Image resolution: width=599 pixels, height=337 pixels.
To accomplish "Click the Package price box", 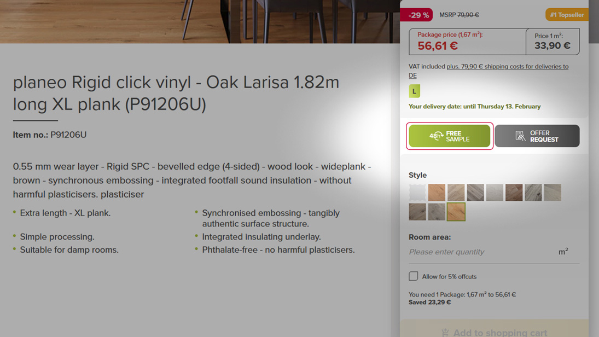I will point(467,42).
